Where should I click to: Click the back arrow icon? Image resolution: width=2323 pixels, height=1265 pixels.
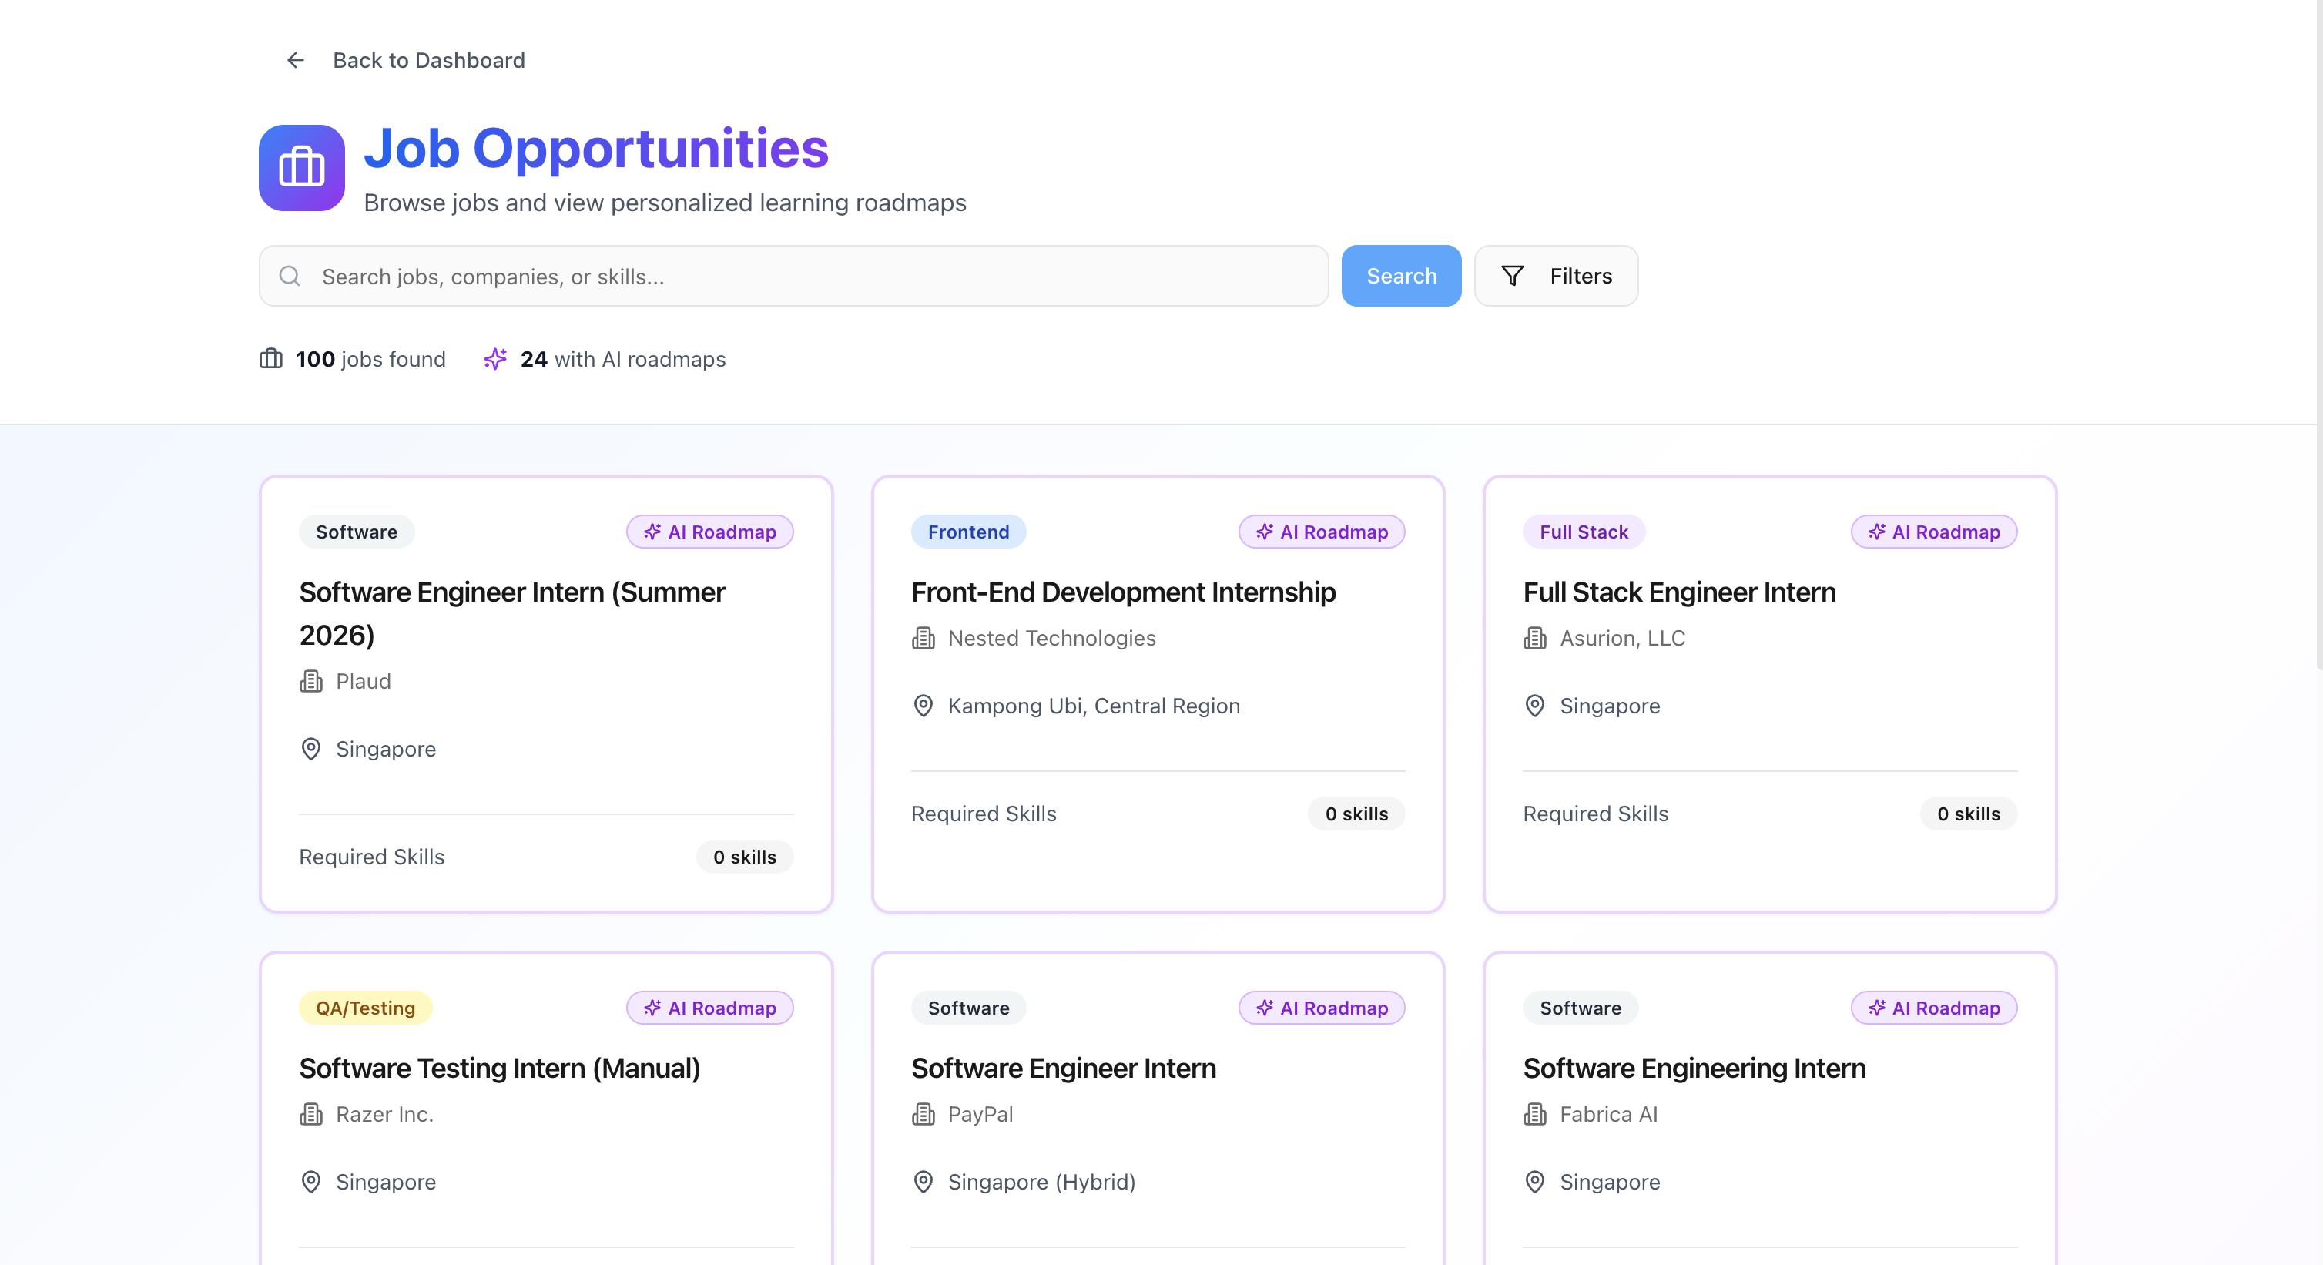[x=295, y=60]
